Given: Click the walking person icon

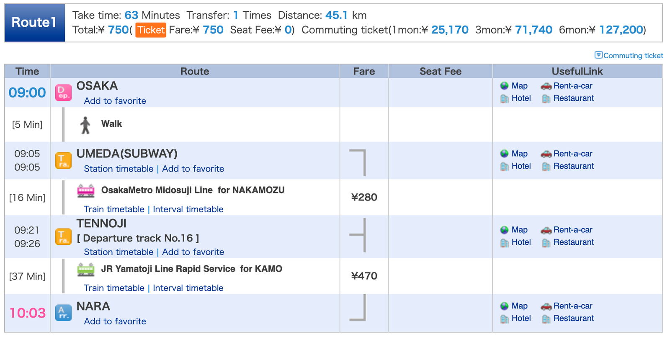Looking at the screenshot, I should click(x=85, y=125).
